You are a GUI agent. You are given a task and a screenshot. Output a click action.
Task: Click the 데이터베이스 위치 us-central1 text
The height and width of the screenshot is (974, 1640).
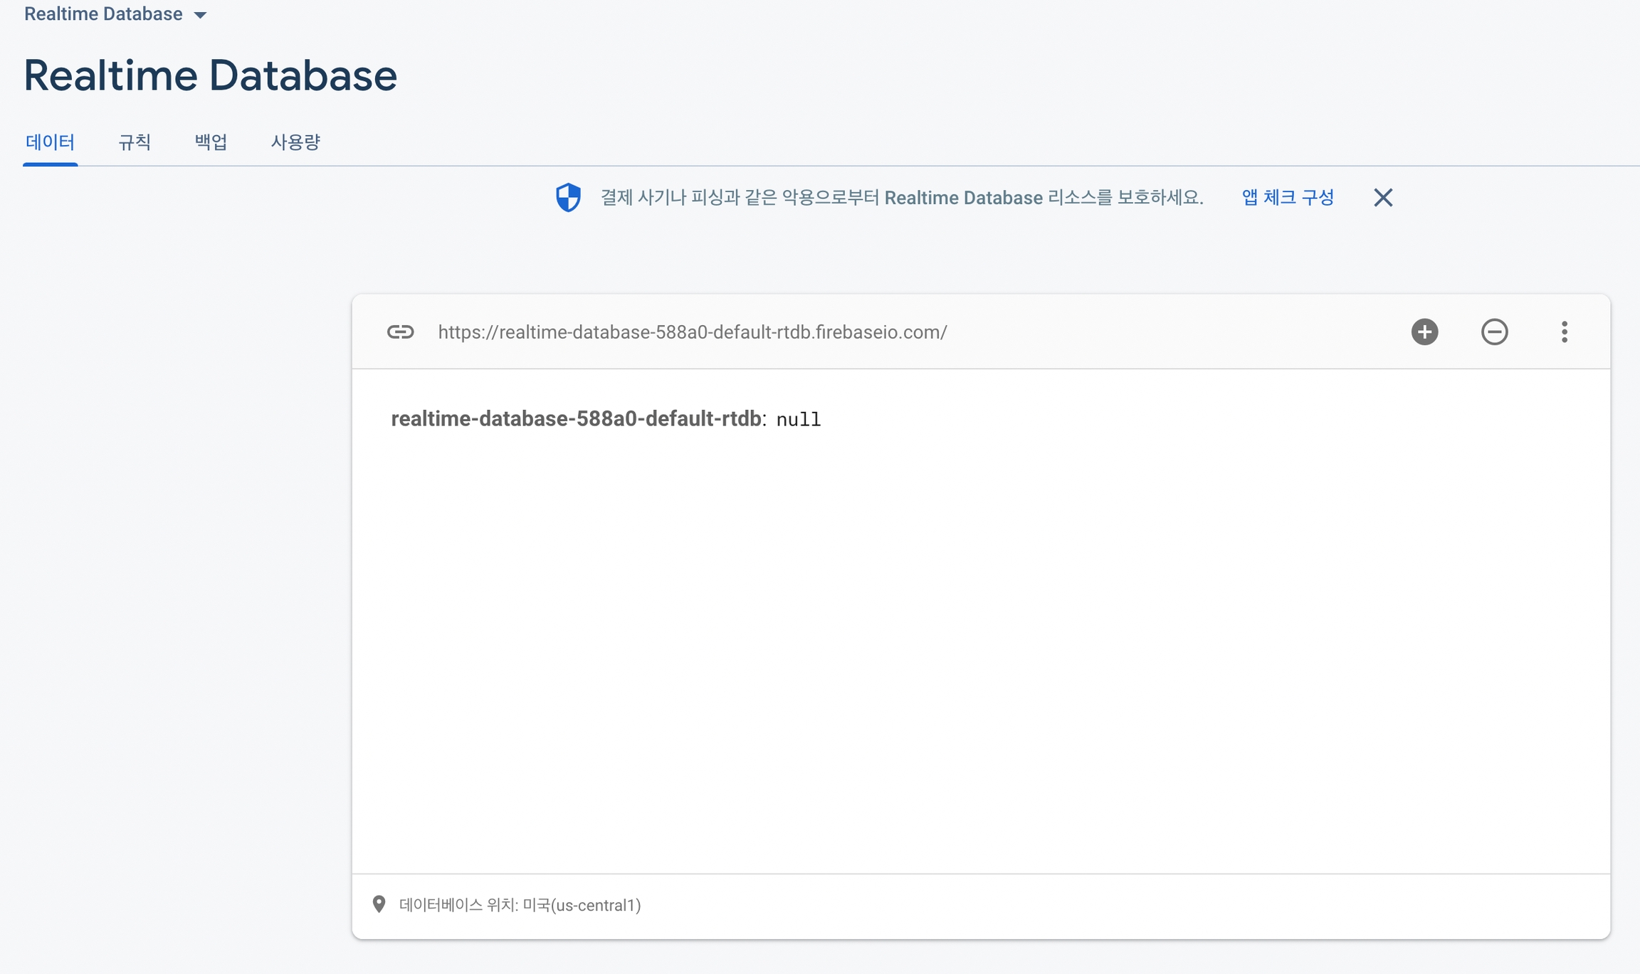[520, 905]
